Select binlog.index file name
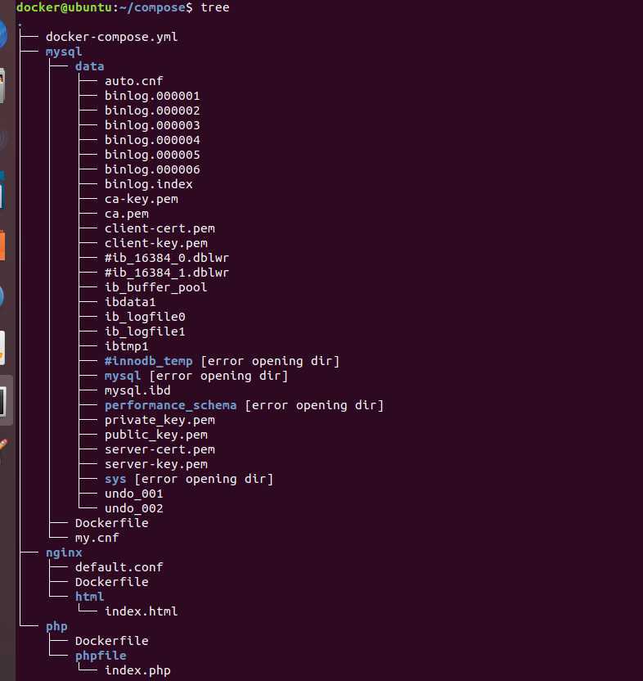Viewport: 643px width, 681px height. click(x=149, y=185)
